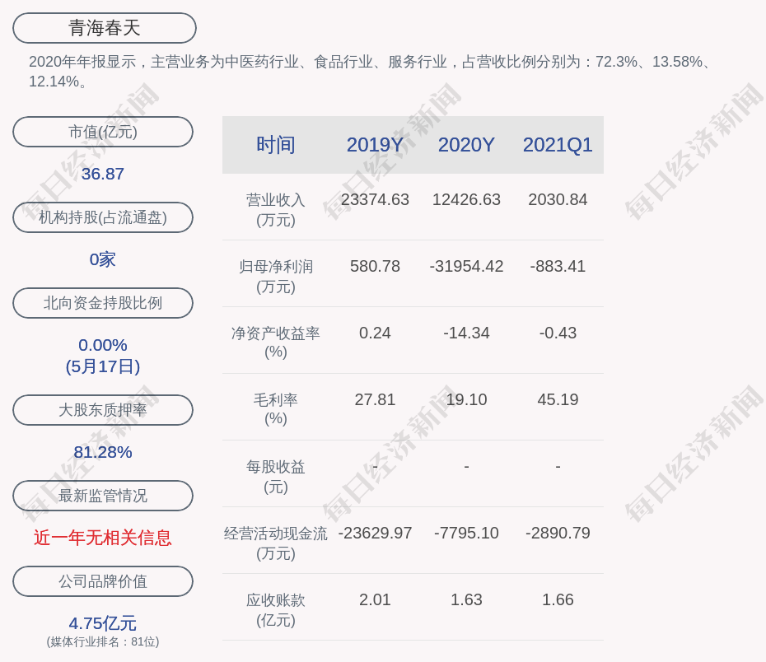Click the 营业收入(万元) row label
The width and height of the screenshot is (766, 662).
point(276,210)
